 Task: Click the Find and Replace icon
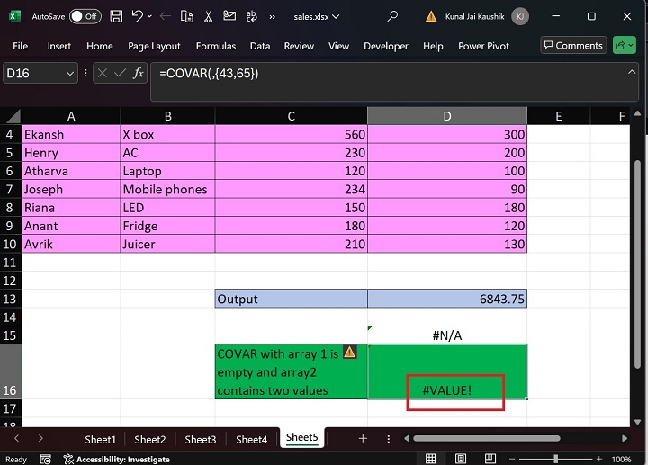pos(251,16)
